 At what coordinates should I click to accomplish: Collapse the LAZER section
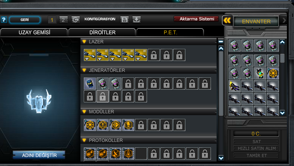(84, 41)
